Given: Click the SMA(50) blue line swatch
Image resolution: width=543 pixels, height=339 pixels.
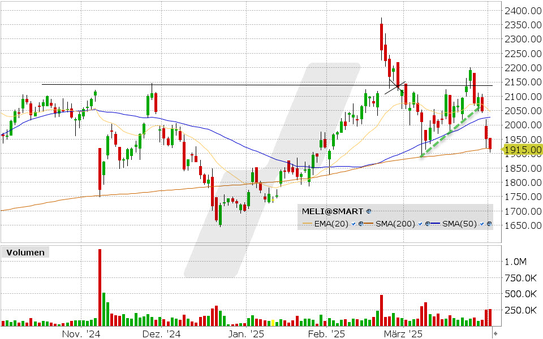Looking at the screenshot, I should 436,224.
